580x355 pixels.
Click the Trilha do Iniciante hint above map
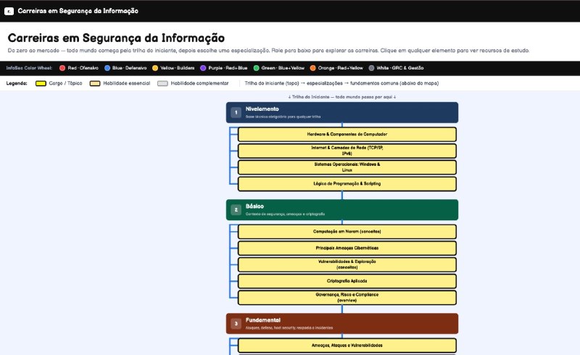[x=342, y=97]
